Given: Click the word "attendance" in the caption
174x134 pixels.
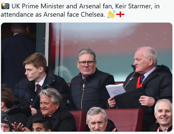Looking at the screenshot, I should (17, 15).
